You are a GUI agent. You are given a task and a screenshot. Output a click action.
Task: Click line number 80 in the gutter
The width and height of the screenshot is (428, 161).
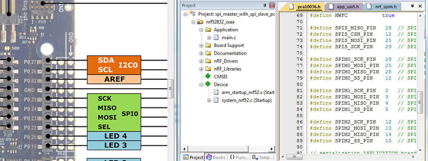[x=300, y=85]
